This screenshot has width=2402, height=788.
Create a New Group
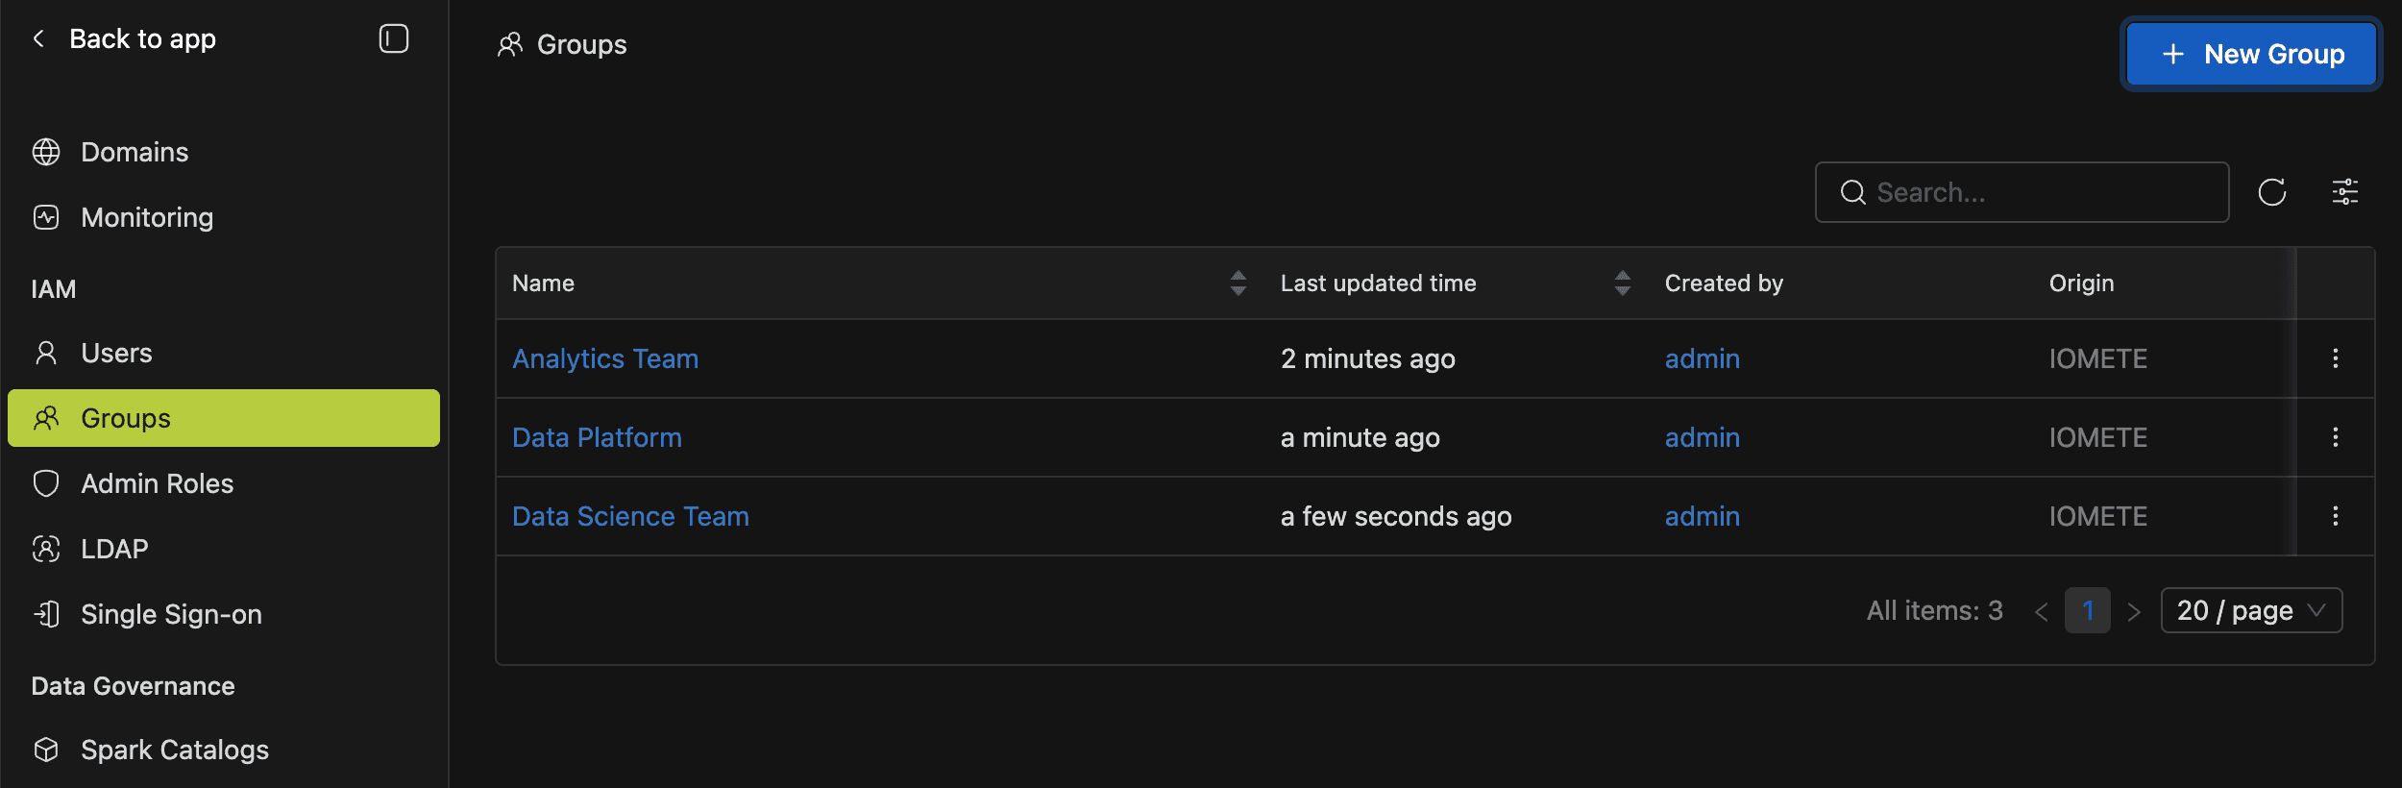point(2251,55)
